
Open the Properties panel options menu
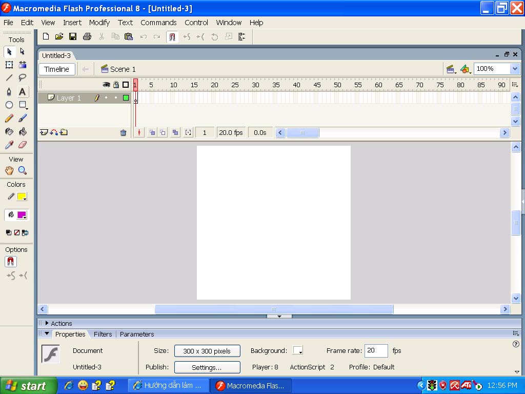click(516, 333)
